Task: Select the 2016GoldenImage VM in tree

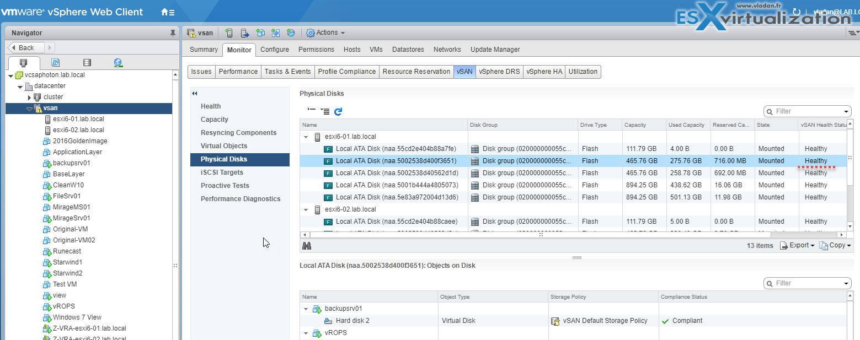Action: (x=80, y=141)
